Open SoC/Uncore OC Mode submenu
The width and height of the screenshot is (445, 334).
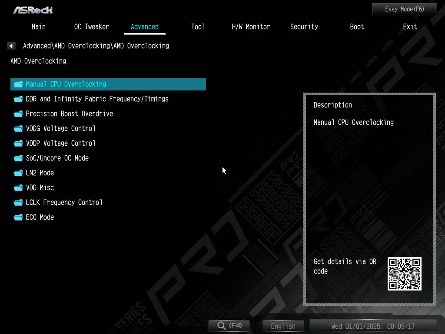57,158
